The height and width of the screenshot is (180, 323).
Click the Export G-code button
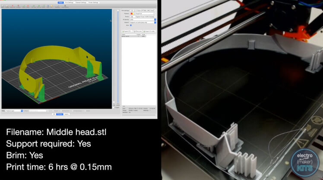149,31
